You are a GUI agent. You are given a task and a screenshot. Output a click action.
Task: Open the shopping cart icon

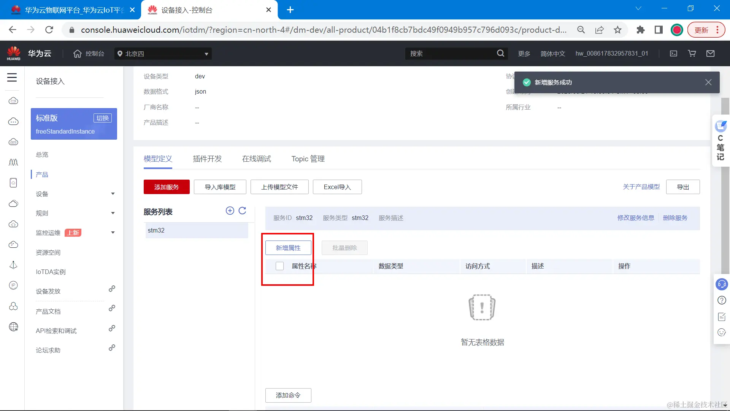click(692, 54)
